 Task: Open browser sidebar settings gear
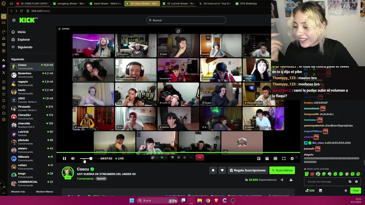3,120
